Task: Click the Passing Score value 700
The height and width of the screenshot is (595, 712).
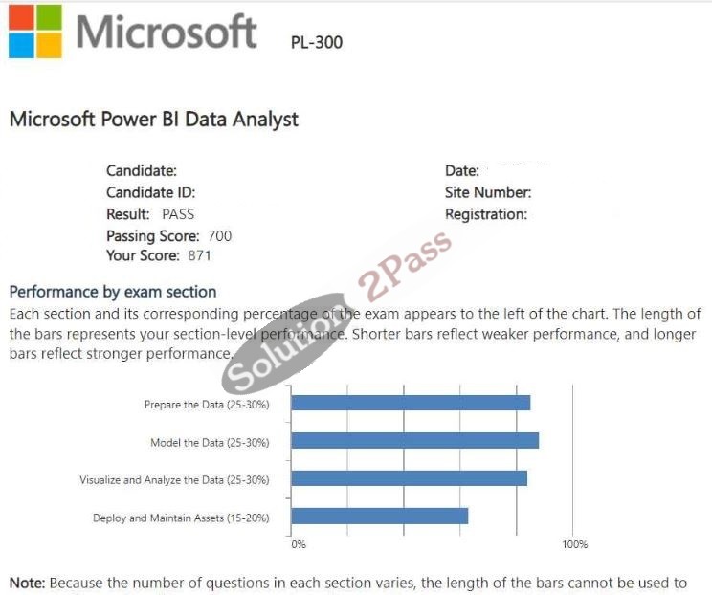Action: (x=220, y=236)
